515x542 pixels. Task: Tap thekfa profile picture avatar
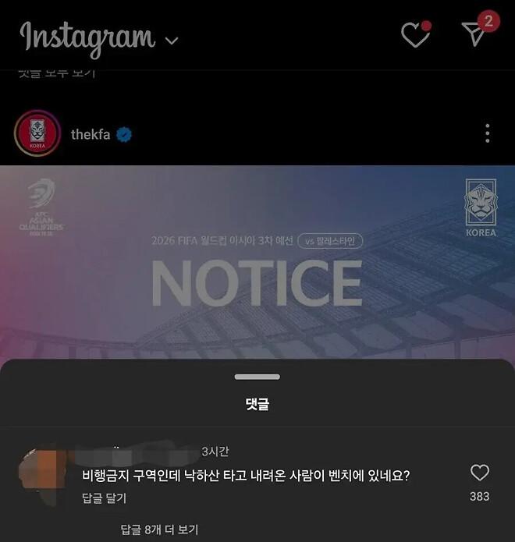click(37, 133)
